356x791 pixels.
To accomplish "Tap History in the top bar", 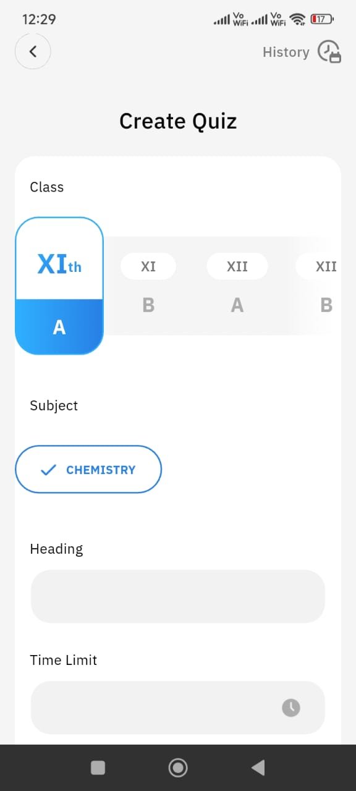I will click(x=286, y=52).
